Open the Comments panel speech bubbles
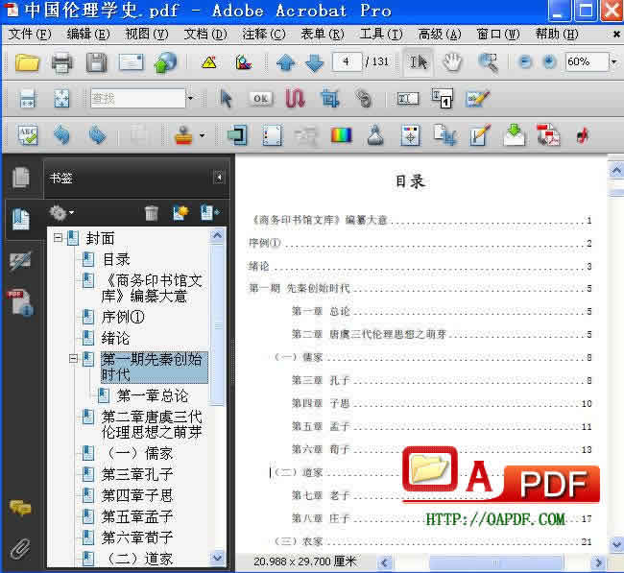Screen dimensions: 624x573 pyautogui.click(x=21, y=508)
